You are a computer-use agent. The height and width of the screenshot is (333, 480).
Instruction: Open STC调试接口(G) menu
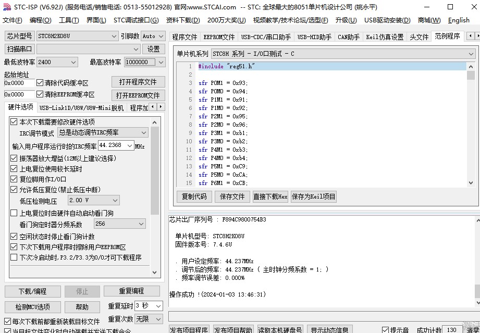(136, 20)
